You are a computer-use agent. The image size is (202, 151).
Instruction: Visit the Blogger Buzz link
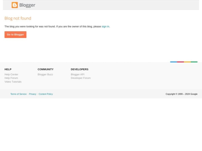pyautogui.click(x=45, y=74)
